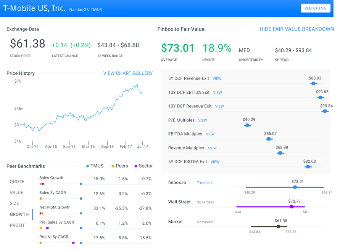This screenshot has width=340, height=251.
Task: Click the Proj NI 5y CAGR label
Action: [x=54, y=237]
